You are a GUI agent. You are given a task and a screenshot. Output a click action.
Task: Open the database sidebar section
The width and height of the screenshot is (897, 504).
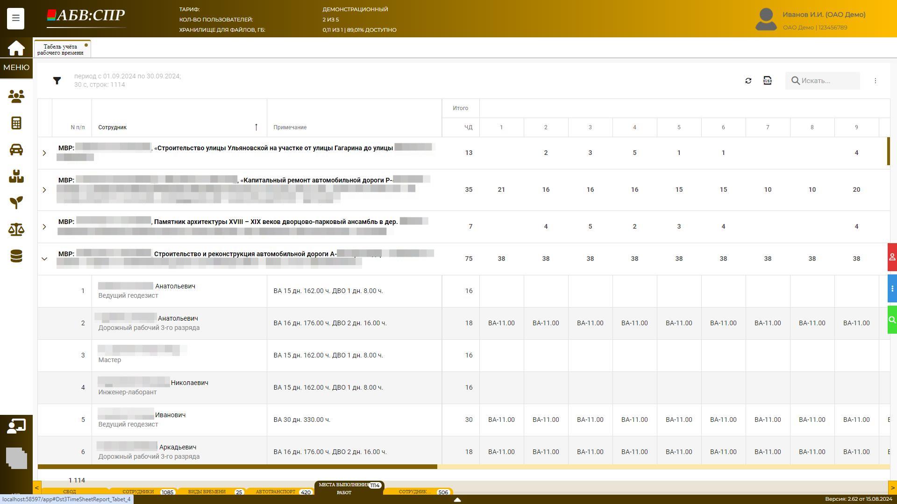tap(16, 256)
